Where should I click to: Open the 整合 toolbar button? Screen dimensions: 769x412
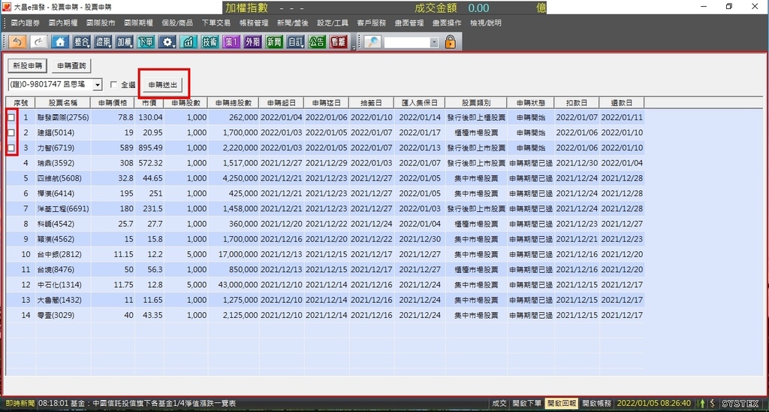[82, 42]
